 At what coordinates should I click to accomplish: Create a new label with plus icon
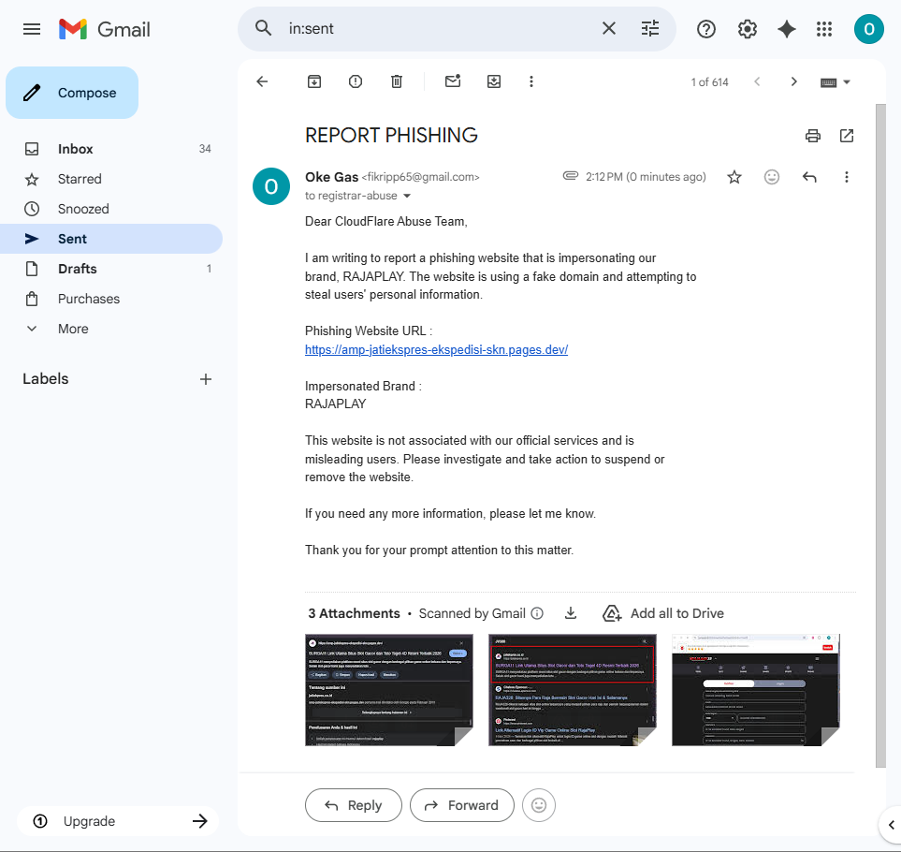tap(206, 379)
